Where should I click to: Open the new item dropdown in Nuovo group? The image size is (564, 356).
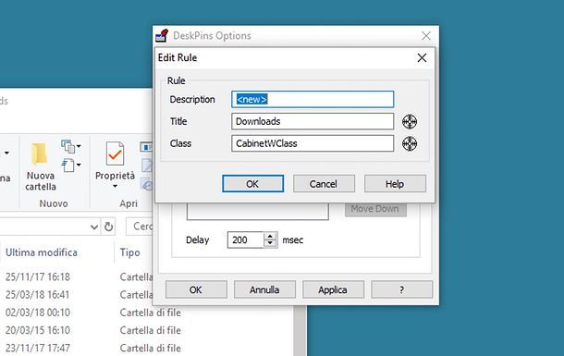[71, 146]
